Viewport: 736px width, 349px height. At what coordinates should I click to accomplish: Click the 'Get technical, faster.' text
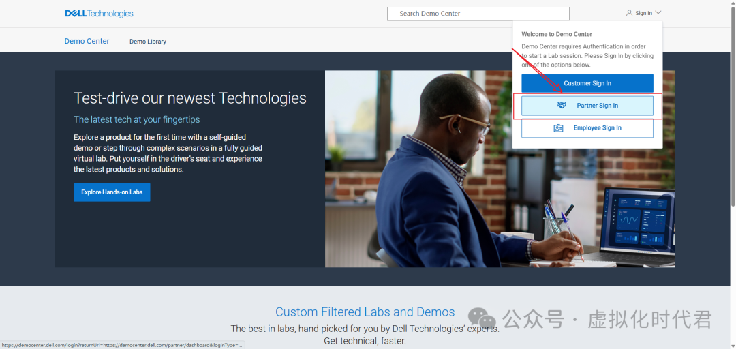click(365, 341)
